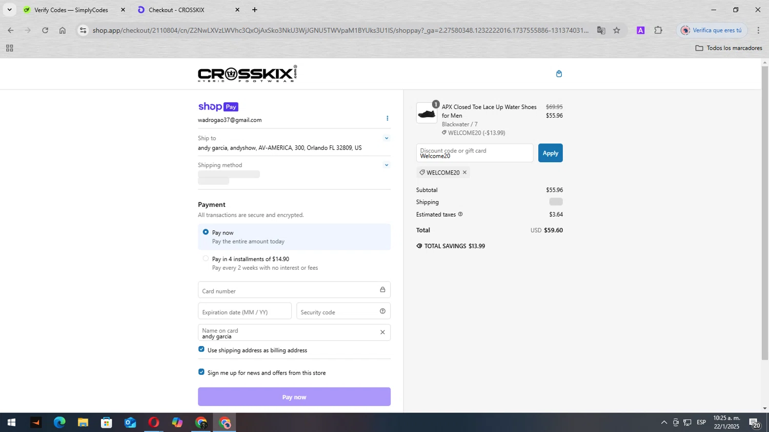Viewport: 769px width, 432px height.
Task: Click the water shoes product thumbnail
Action: coord(427,113)
